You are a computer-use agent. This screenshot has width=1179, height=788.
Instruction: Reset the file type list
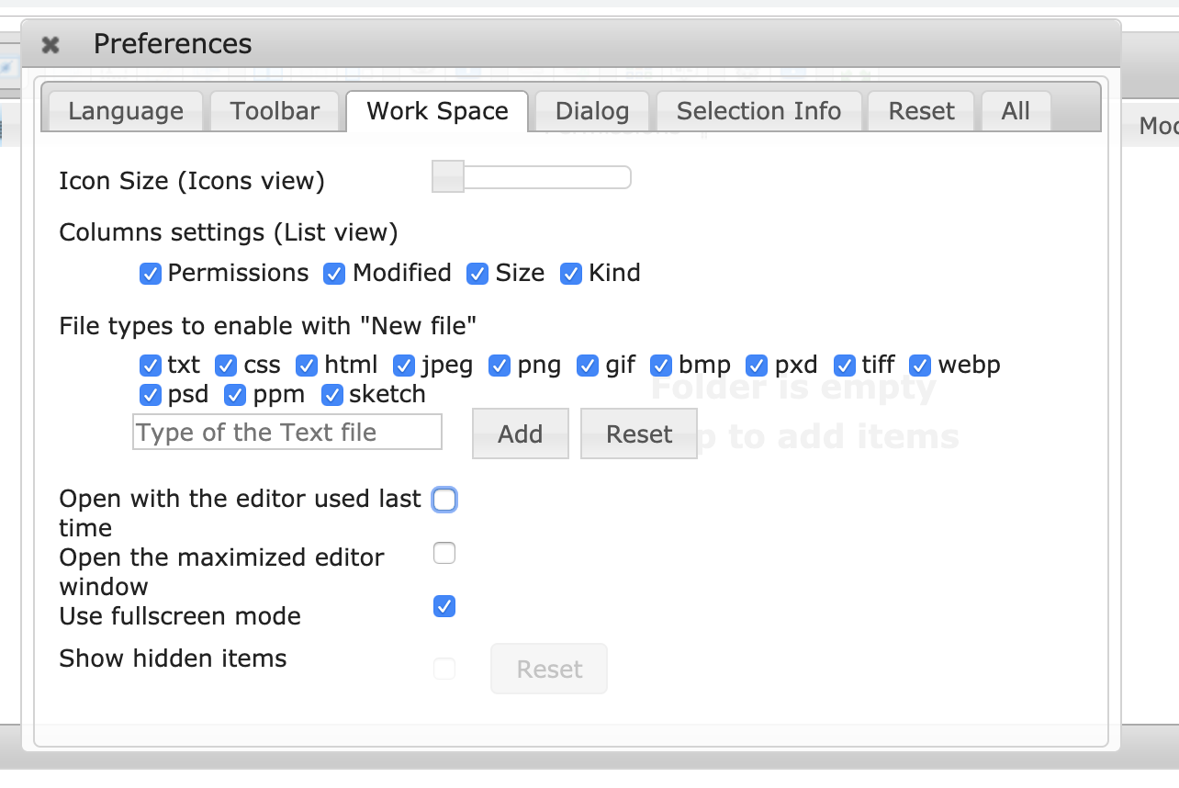pyautogui.click(x=638, y=433)
